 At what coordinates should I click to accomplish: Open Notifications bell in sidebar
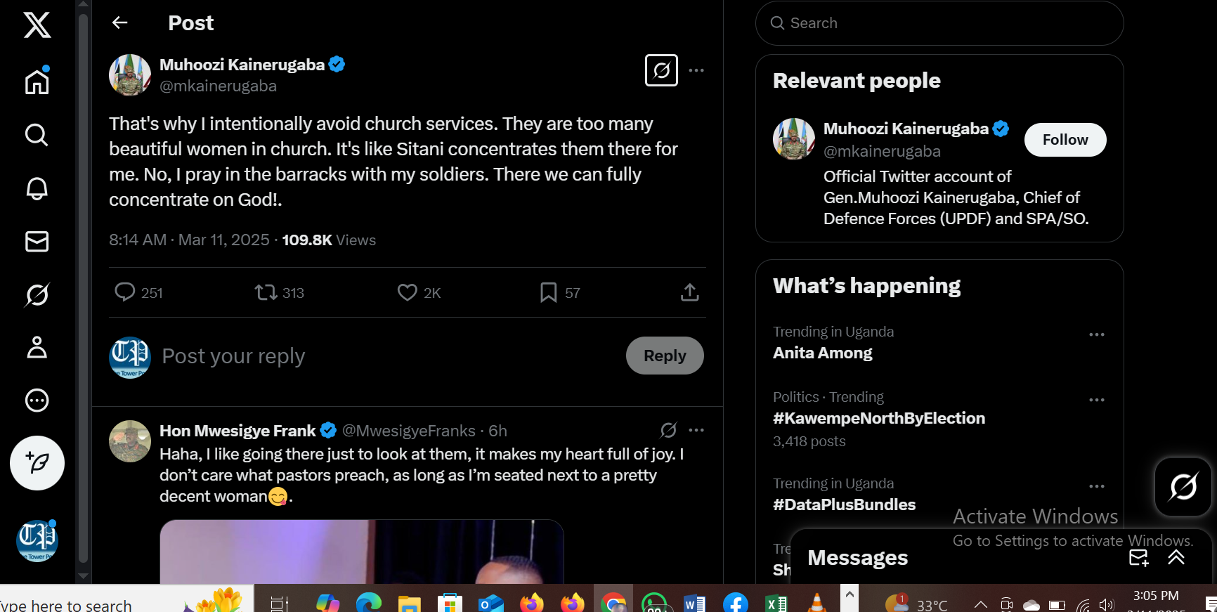[x=37, y=188]
